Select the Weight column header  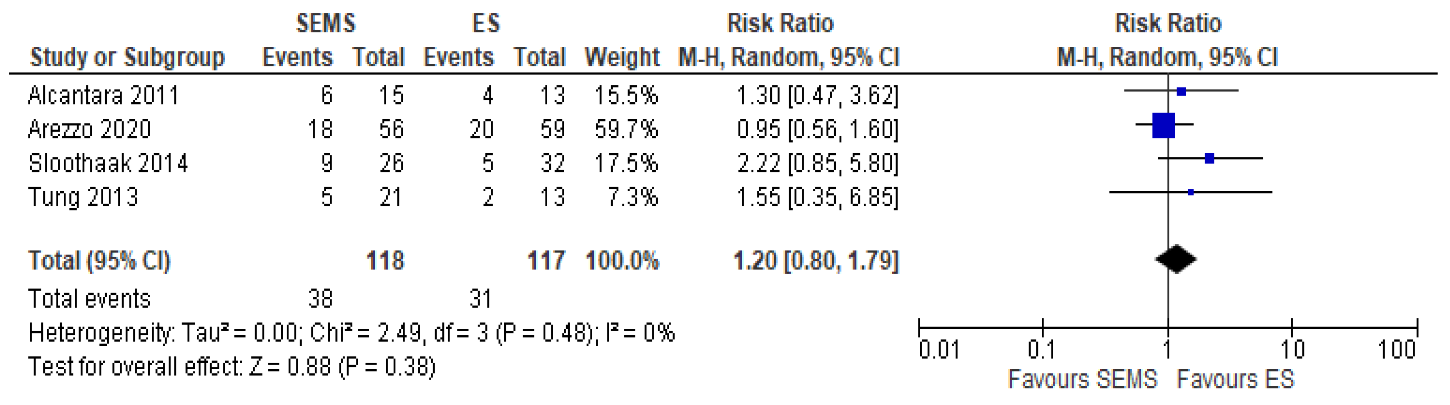click(622, 57)
